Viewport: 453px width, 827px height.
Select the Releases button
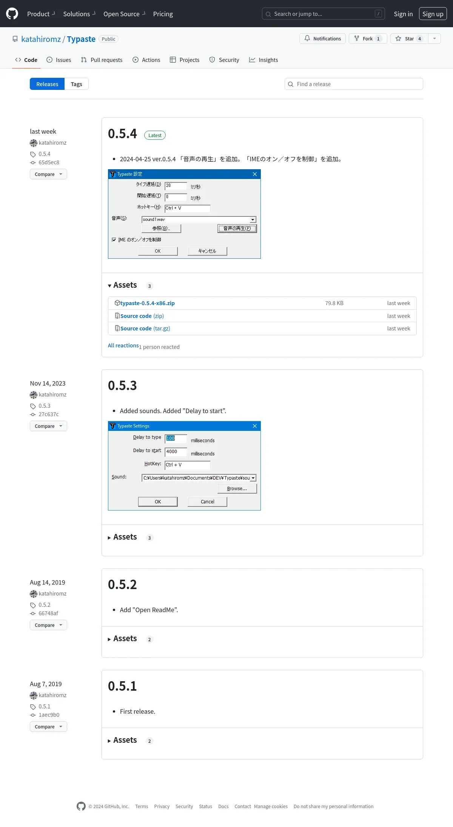pyautogui.click(x=47, y=84)
